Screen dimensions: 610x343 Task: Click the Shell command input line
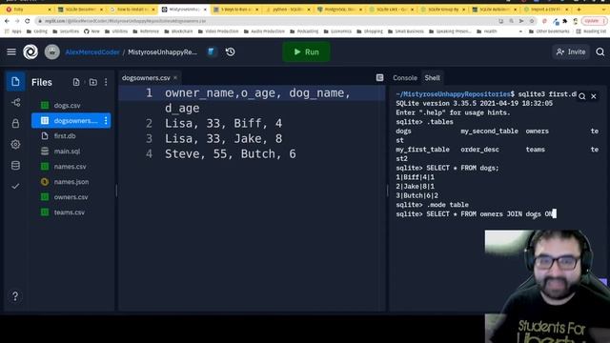[477, 213]
